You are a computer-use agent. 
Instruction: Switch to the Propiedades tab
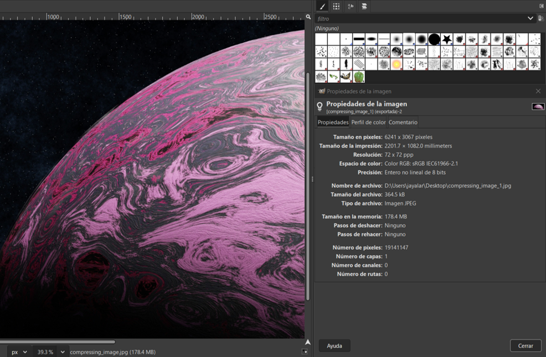[333, 122]
